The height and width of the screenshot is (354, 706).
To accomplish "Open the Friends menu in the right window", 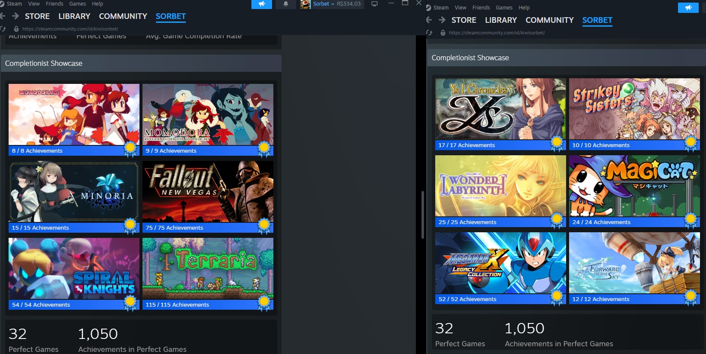I will [x=481, y=8].
